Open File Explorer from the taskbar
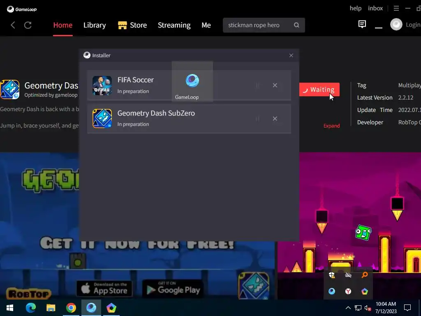Image resolution: width=421 pixels, height=316 pixels. tap(51, 308)
